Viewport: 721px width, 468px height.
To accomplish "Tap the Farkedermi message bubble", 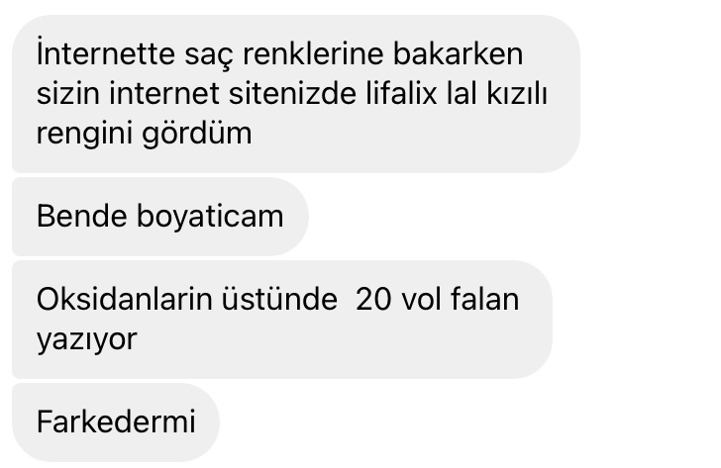I will pos(116,422).
